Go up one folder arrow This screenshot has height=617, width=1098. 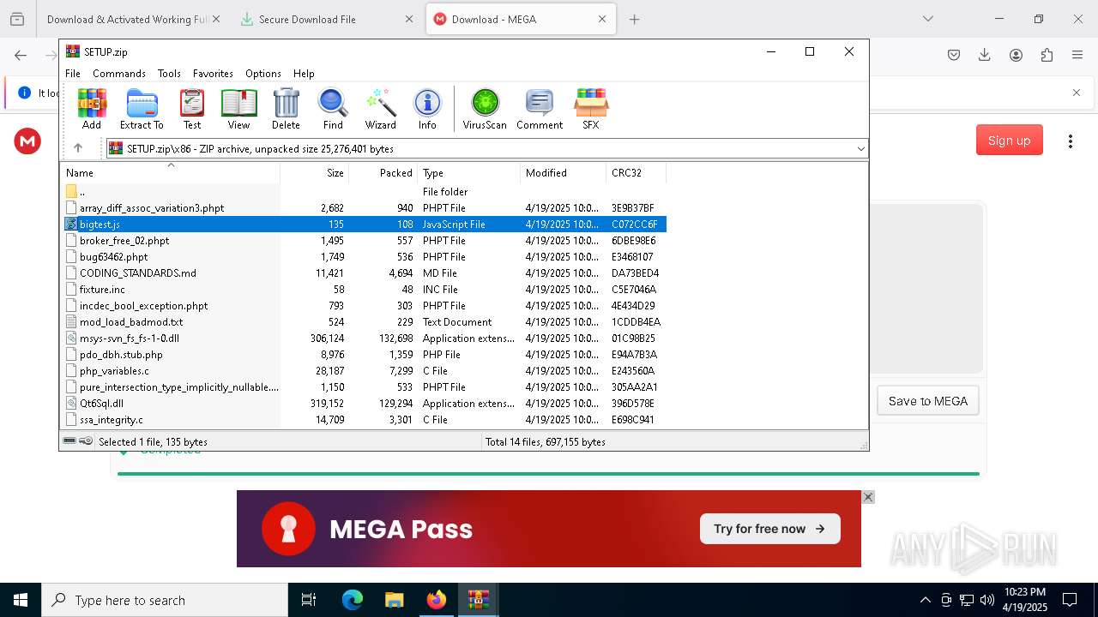point(78,148)
